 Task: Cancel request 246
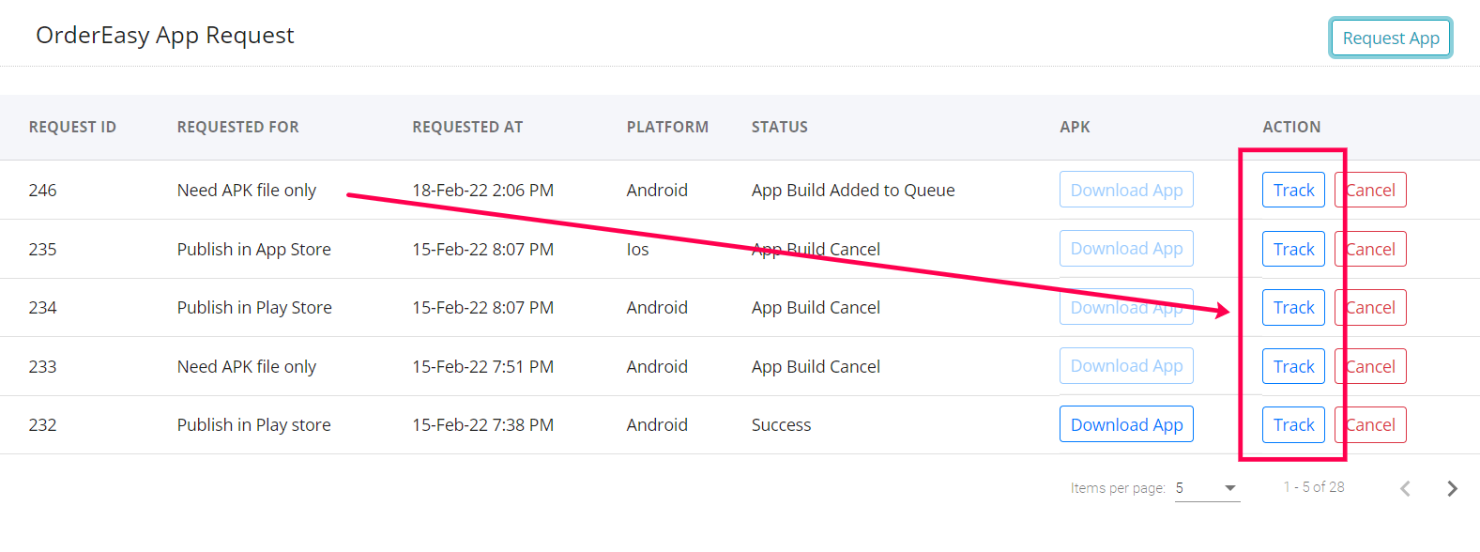1371,191
